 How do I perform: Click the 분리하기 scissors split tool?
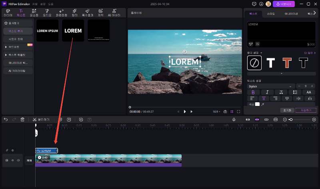click(x=41, y=119)
